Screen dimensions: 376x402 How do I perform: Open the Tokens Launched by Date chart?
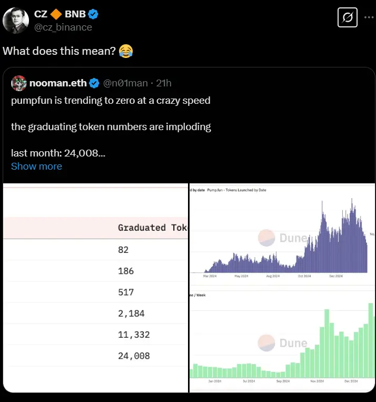[282, 235]
